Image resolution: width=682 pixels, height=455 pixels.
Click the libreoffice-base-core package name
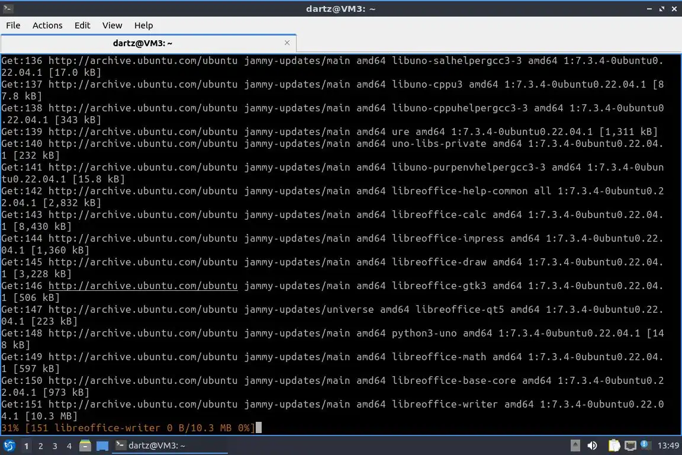point(453,380)
